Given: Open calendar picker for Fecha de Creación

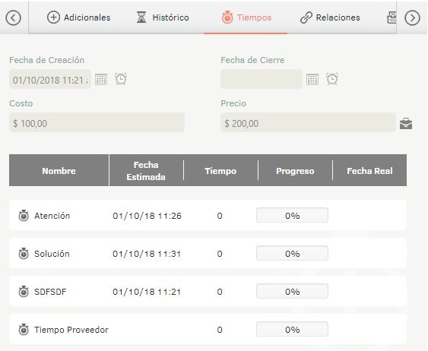Looking at the screenshot, I should click(101, 79).
